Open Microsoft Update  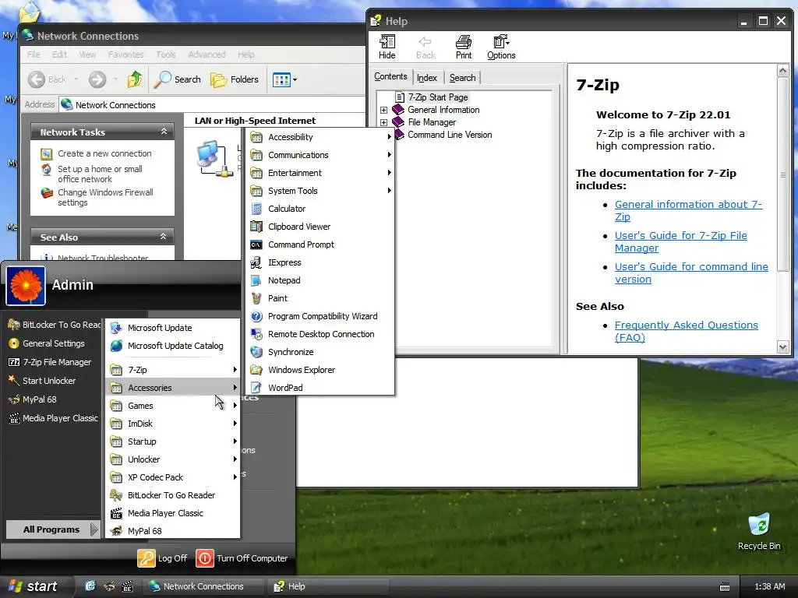(x=172, y=328)
